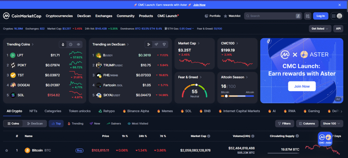This screenshot has width=348, height=158.
Task: Click the floating CMC x Aster badge
Action: (325, 139)
